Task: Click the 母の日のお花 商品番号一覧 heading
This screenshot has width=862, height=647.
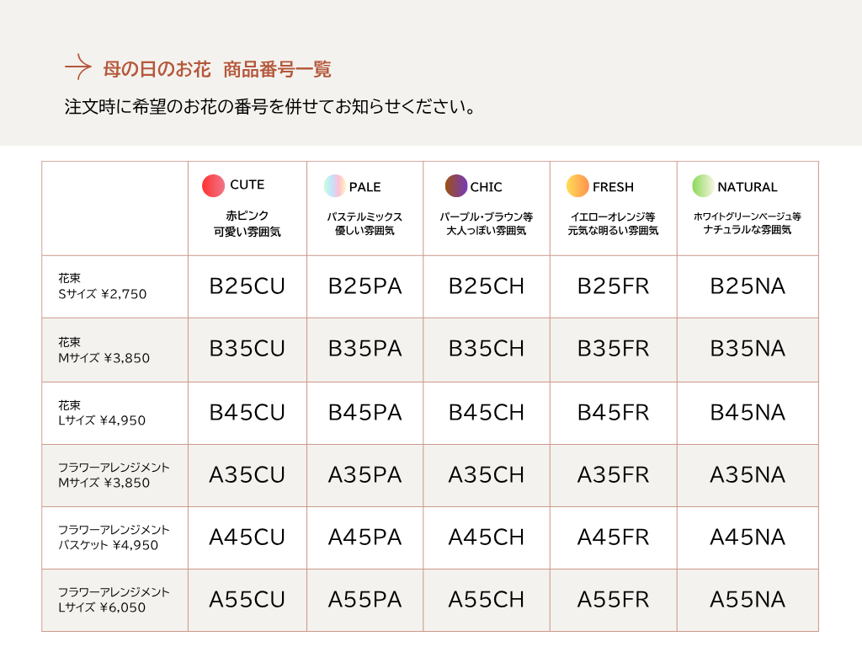Action: [216, 69]
